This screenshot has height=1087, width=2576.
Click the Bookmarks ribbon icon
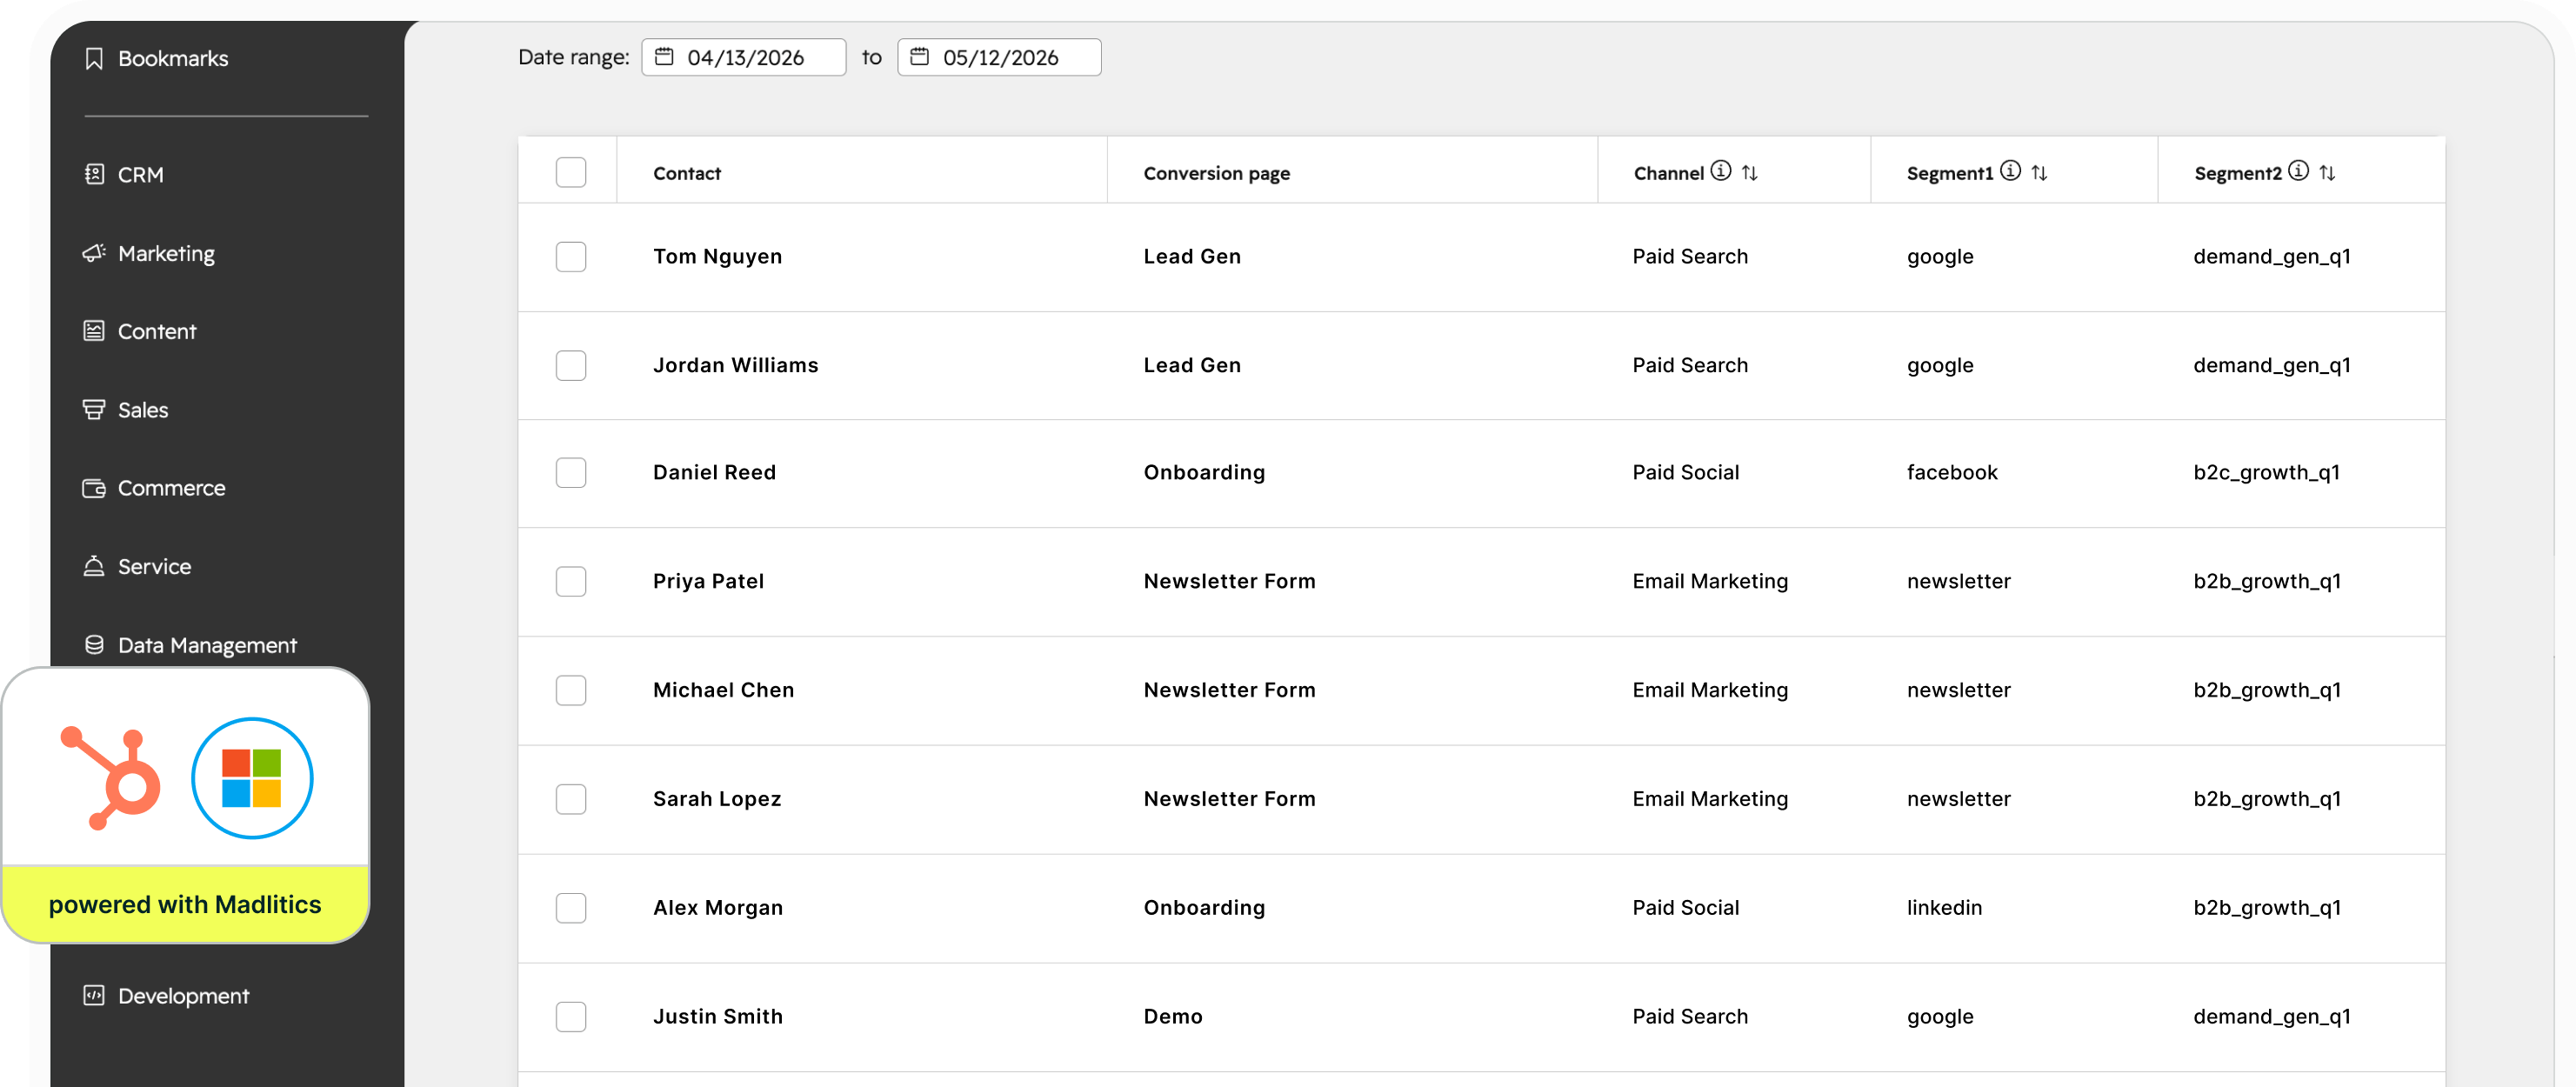[x=94, y=59]
